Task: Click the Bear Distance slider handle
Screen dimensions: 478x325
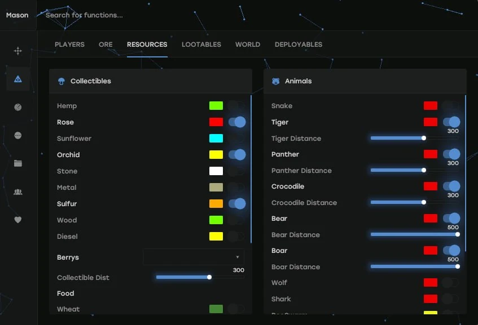Action: click(x=458, y=234)
